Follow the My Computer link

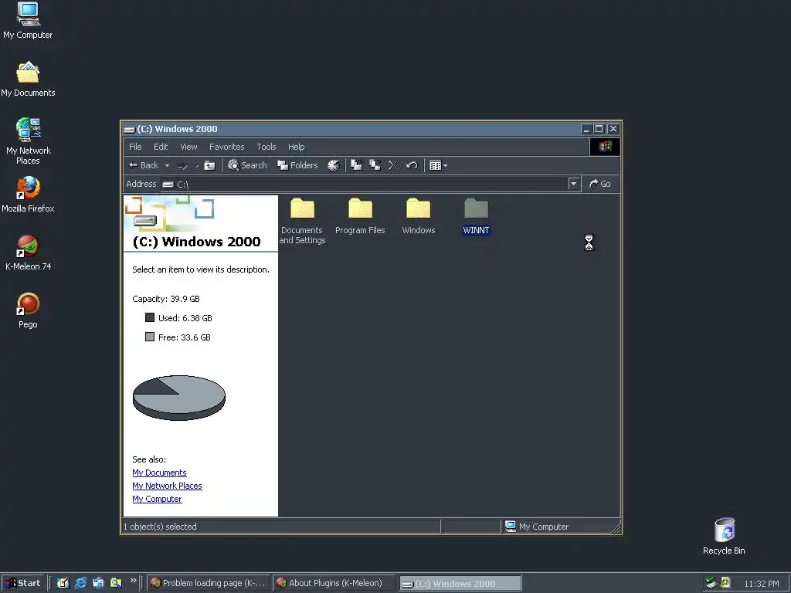pyautogui.click(x=157, y=499)
